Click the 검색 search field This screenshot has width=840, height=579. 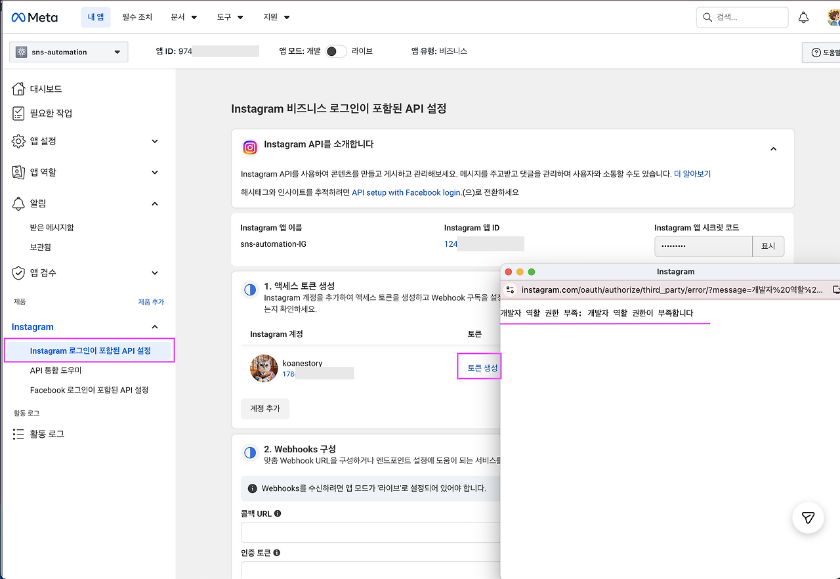742,17
